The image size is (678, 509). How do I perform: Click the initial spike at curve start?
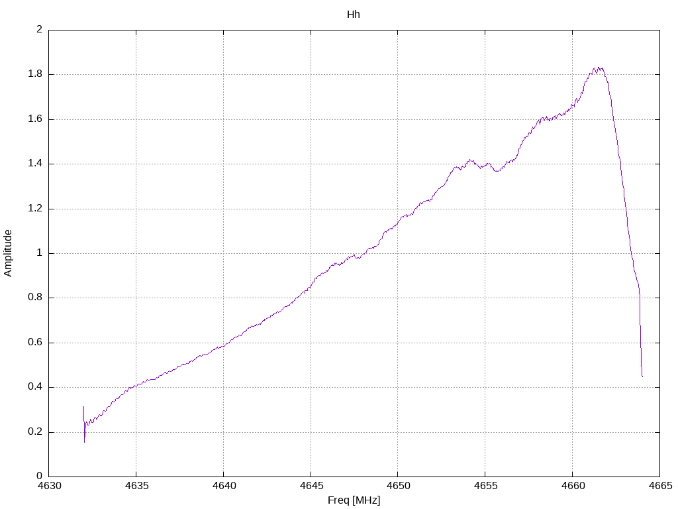coord(84,424)
